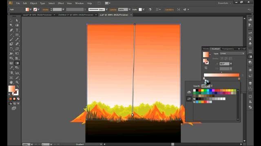The height and width of the screenshot is (146, 261).
Task: Select the Gradient tool in toolbox
Action: [17, 63]
